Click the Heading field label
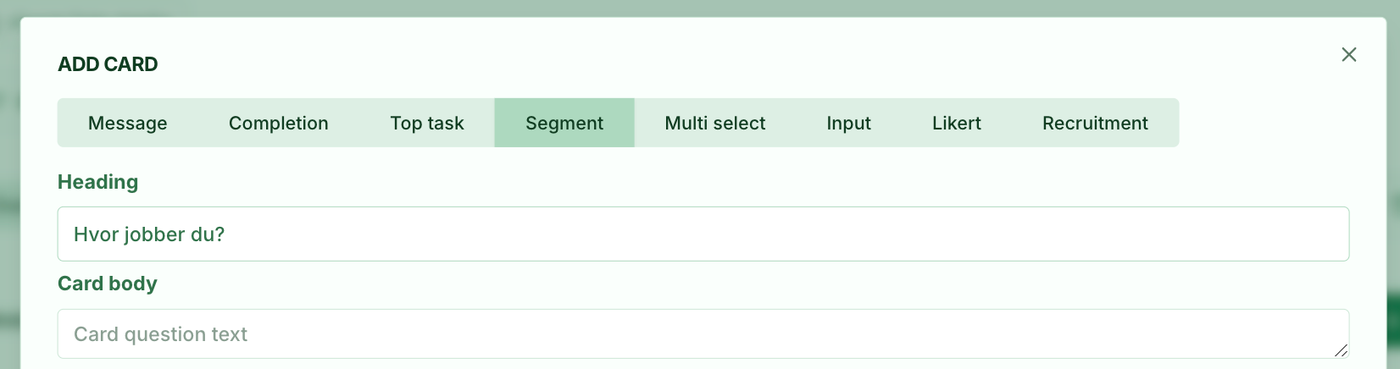 pyautogui.click(x=97, y=182)
